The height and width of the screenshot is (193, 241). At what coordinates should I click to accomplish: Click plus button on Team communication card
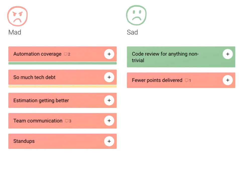click(109, 121)
